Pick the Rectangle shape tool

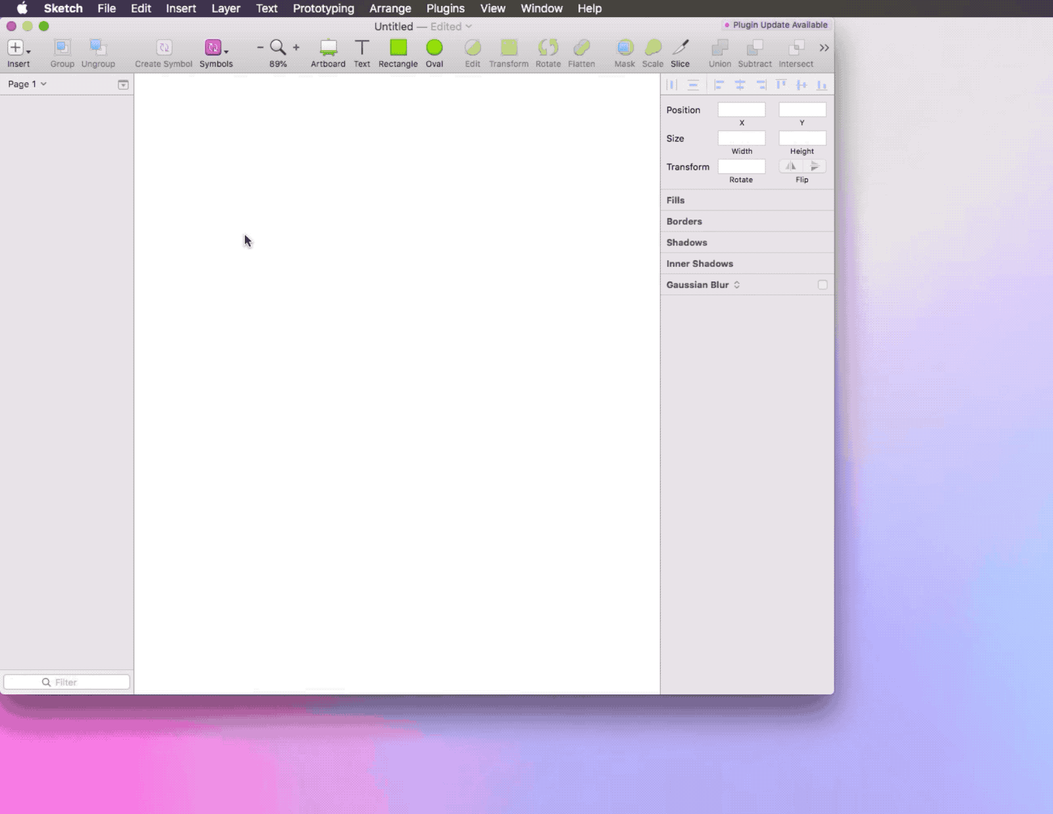(x=398, y=48)
